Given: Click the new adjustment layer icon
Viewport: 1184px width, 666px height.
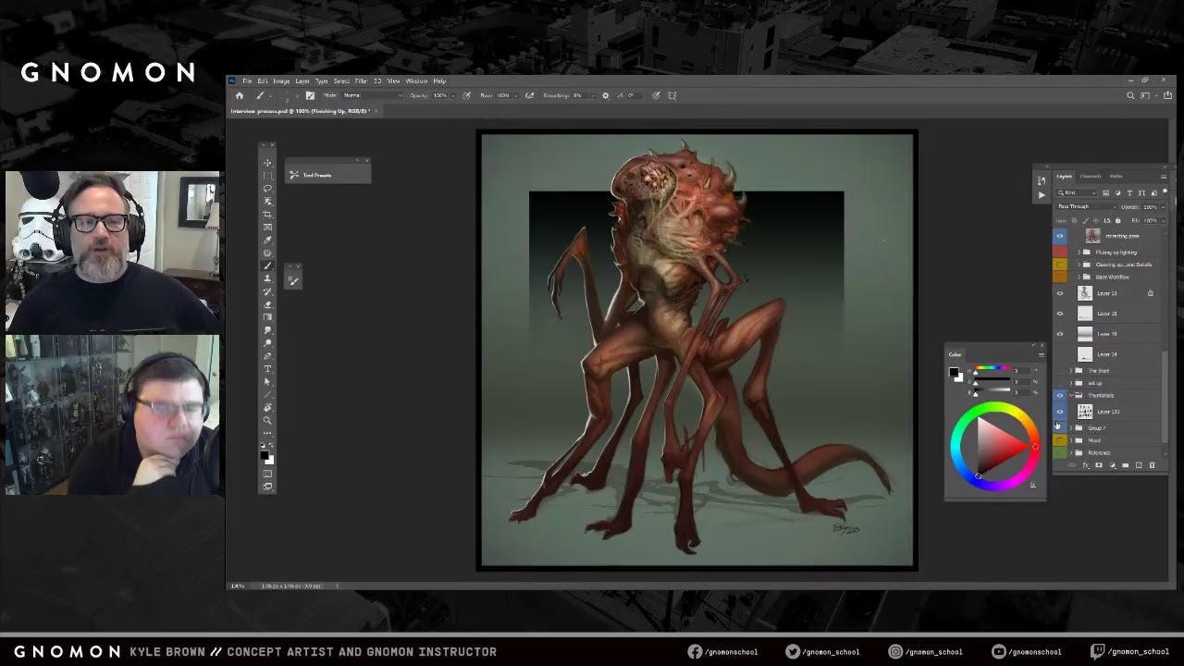Looking at the screenshot, I should (1112, 465).
